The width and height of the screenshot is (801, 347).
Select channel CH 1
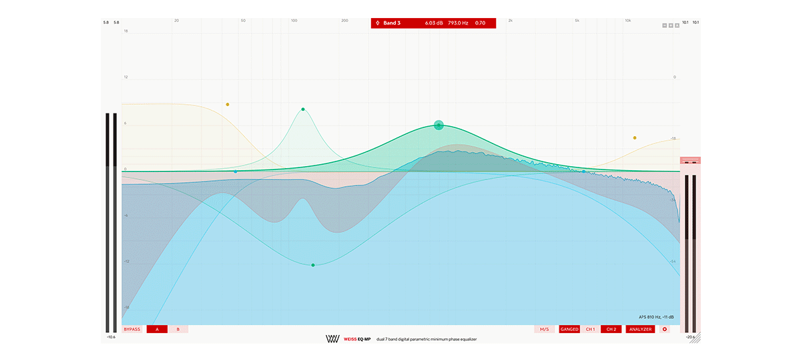pyautogui.click(x=590, y=329)
